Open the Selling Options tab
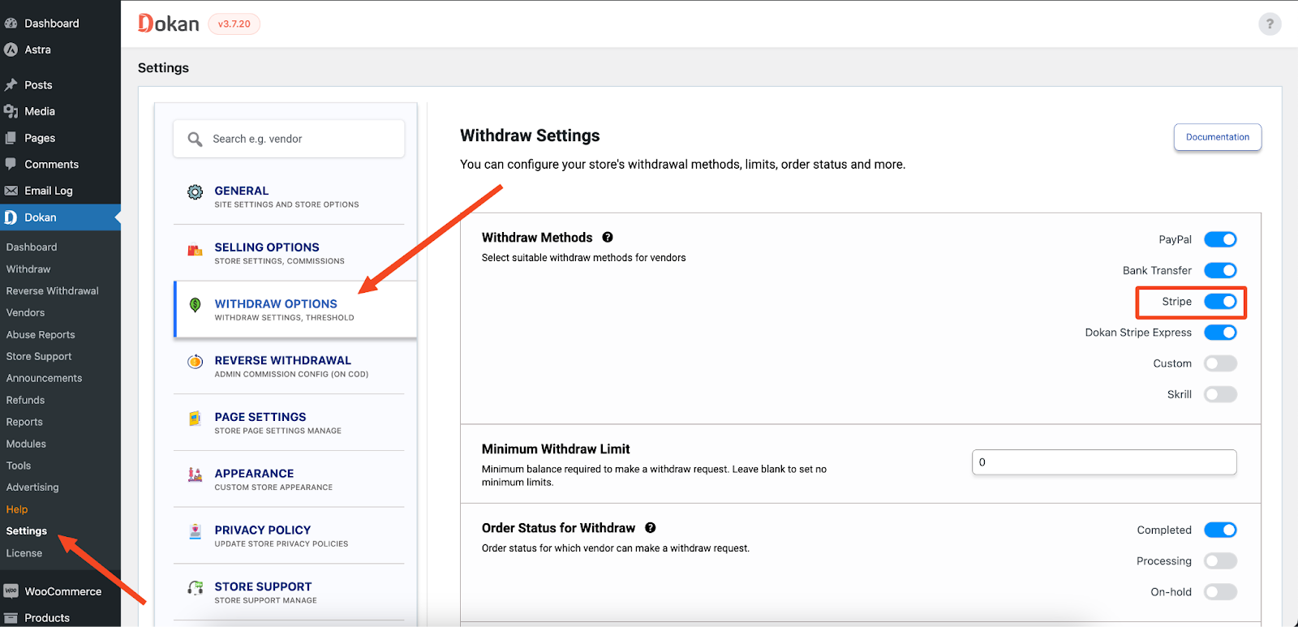1298x627 pixels. click(x=289, y=253)
